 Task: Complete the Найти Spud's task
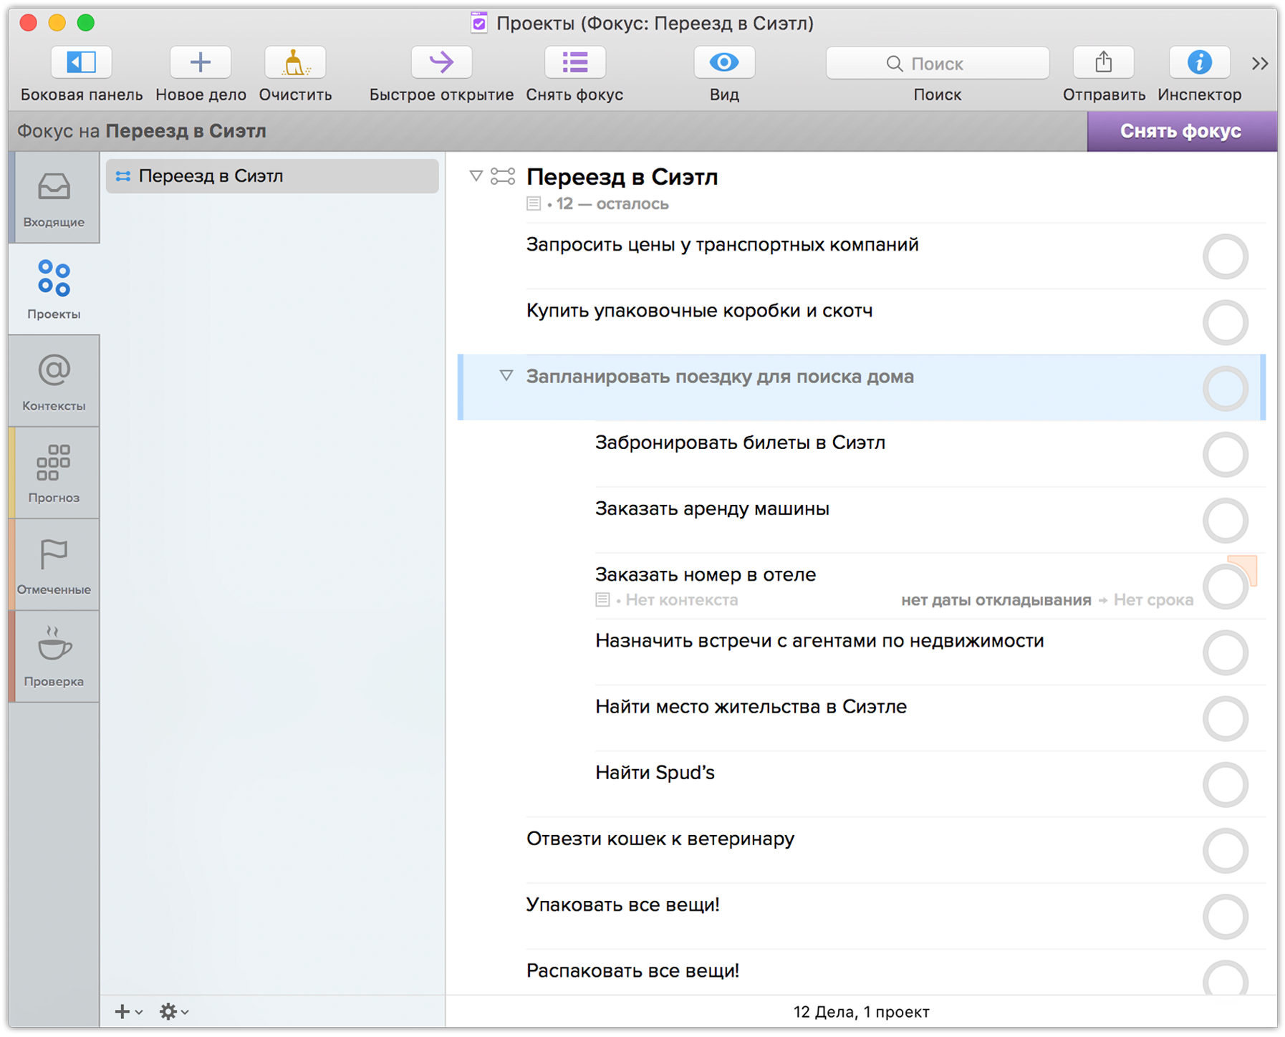click(x=1225, y=784)
